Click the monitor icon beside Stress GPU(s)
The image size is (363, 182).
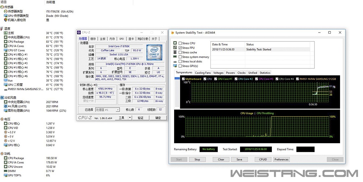point(175,66)
